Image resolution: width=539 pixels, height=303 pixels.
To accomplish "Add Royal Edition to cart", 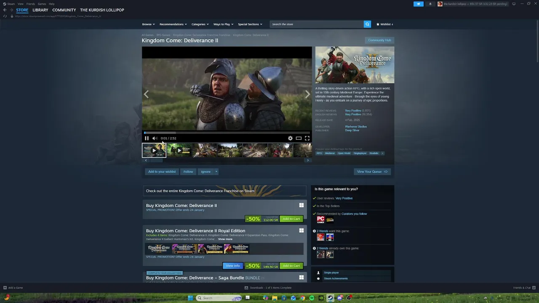I will tap(291, 266).
